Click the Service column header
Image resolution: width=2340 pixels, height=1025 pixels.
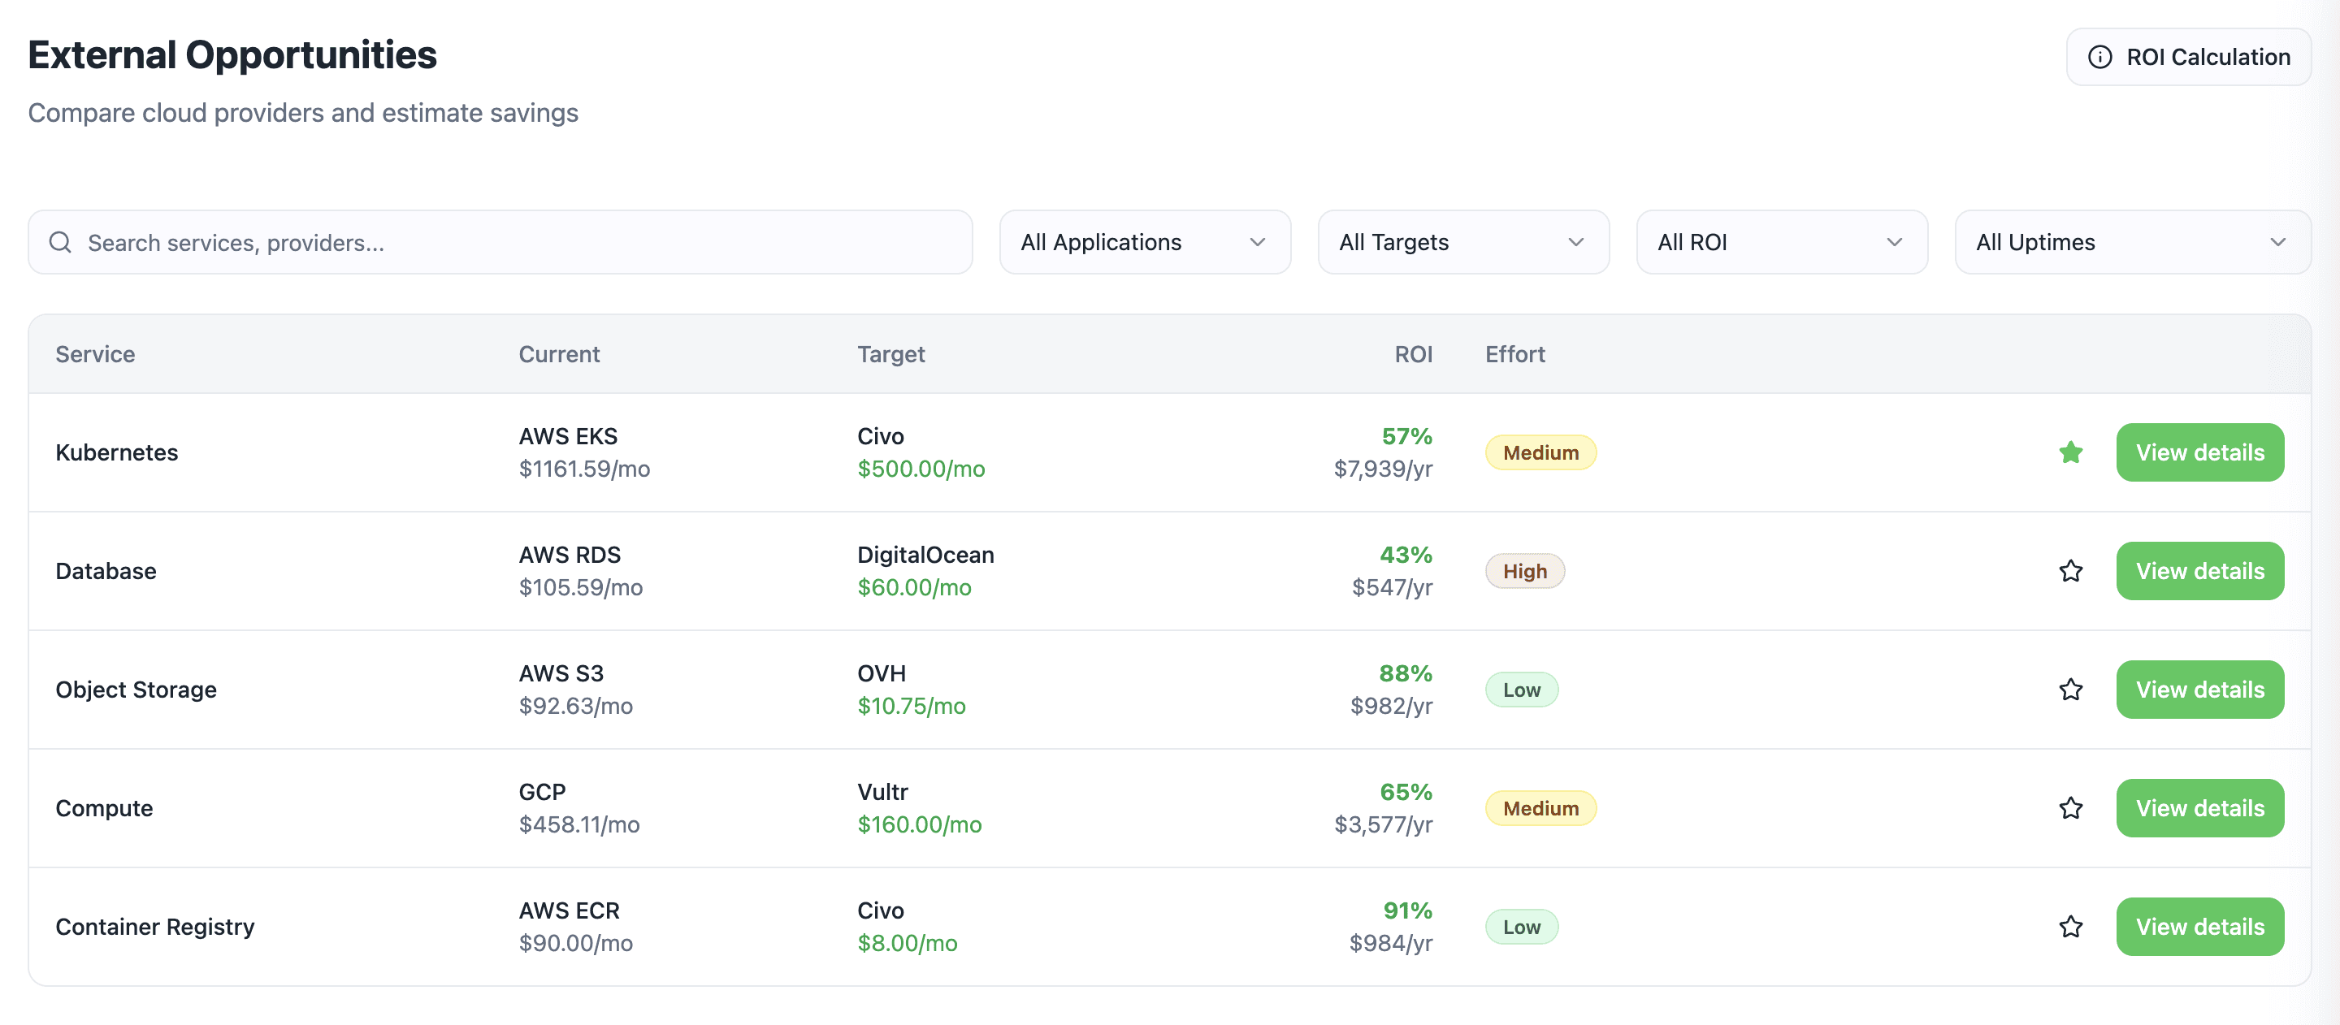(x=95, y=354)
